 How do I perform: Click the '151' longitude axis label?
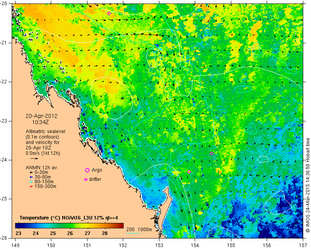click(x=87, y=245)
